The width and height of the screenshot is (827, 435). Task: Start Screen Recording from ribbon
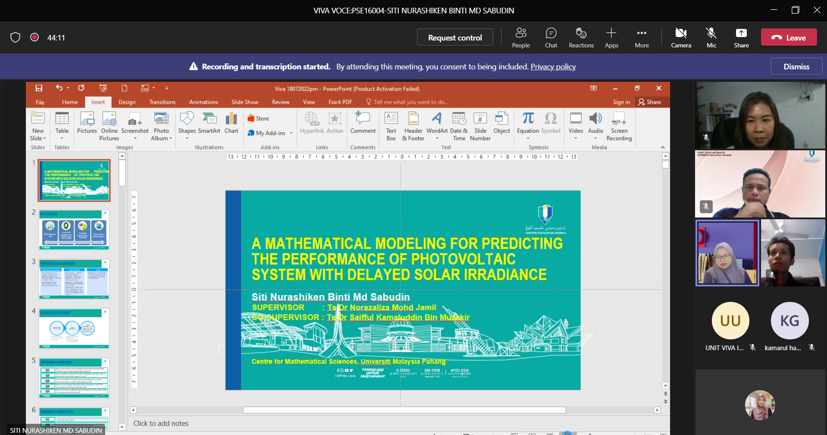[619, 126]
